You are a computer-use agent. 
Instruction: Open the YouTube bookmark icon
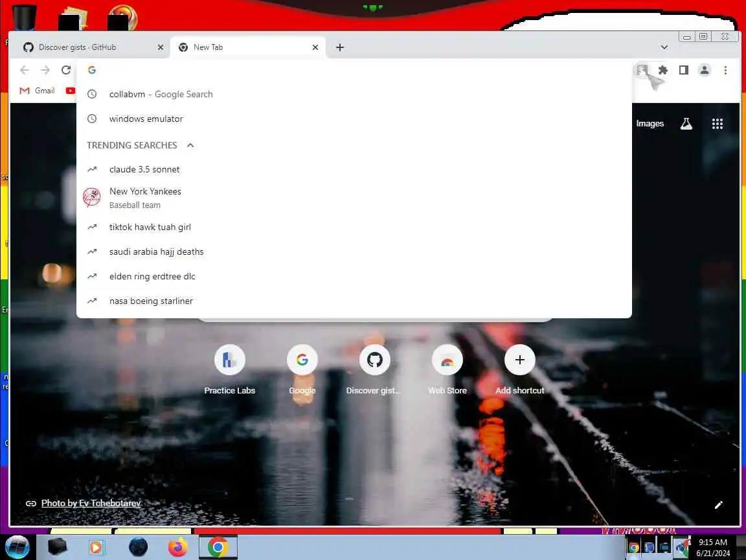[x=71, y=91]
